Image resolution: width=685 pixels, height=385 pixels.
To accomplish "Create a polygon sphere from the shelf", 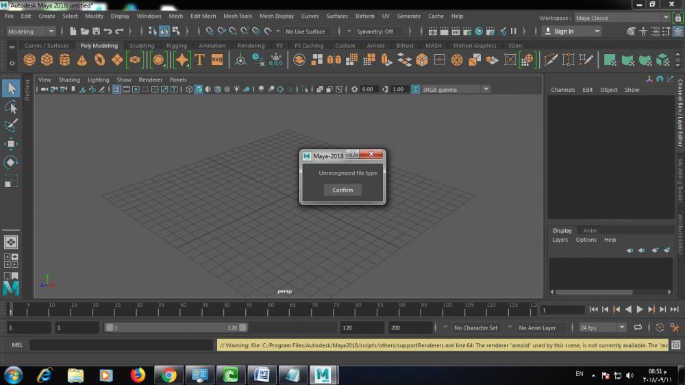I will [29, 60].
